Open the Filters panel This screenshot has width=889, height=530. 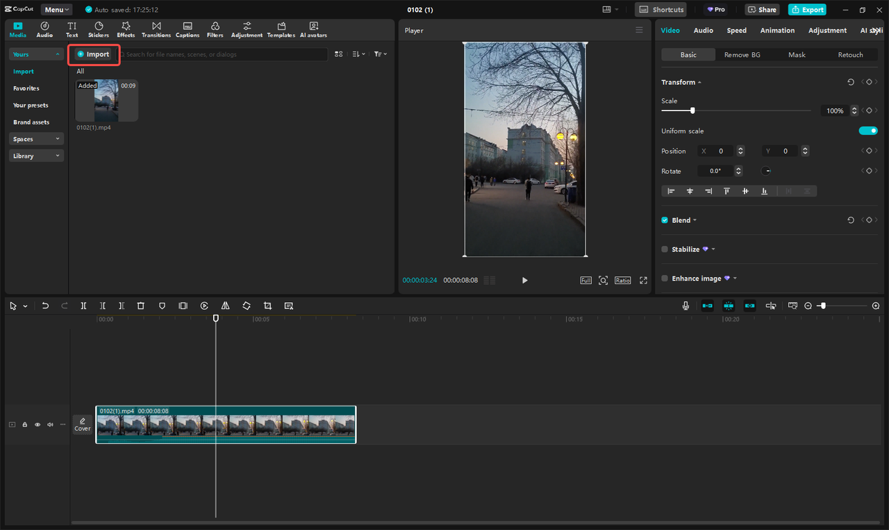click(x=215, y=28)
